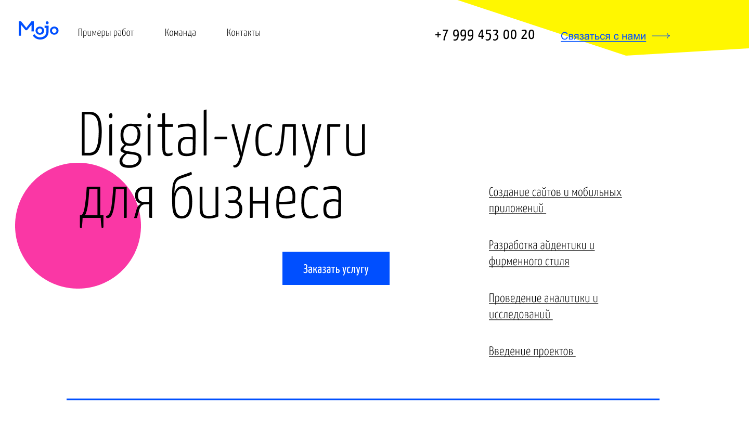Go to the Команда section

point(180,33)
